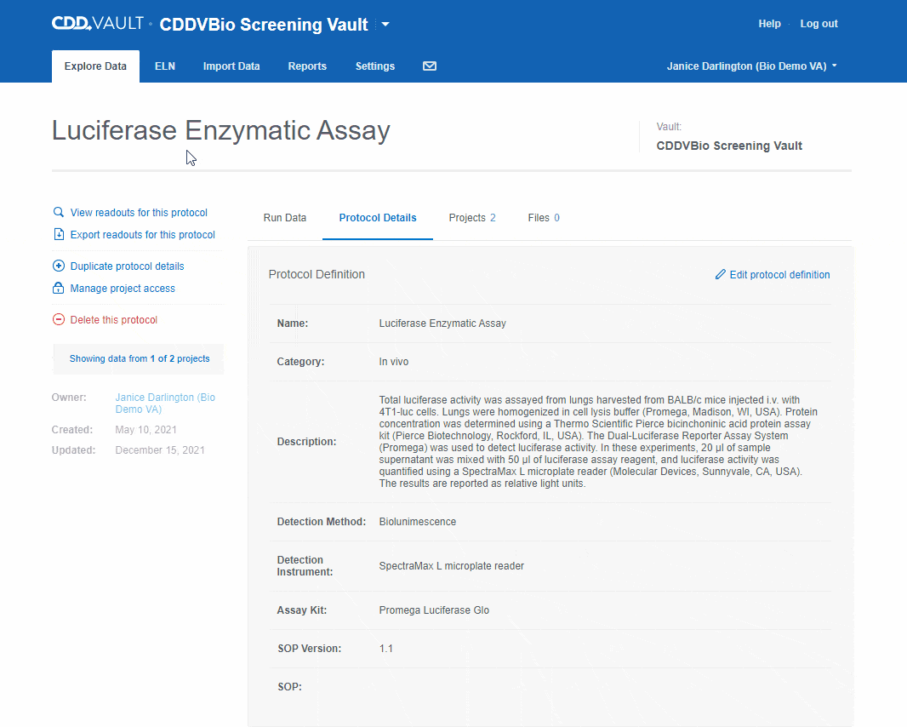Switch to the Run Data tab
Screen dimensions: 907x727
284,217
